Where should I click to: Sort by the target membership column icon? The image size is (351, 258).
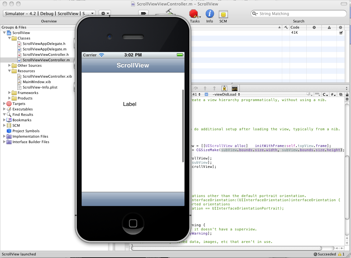340,27
